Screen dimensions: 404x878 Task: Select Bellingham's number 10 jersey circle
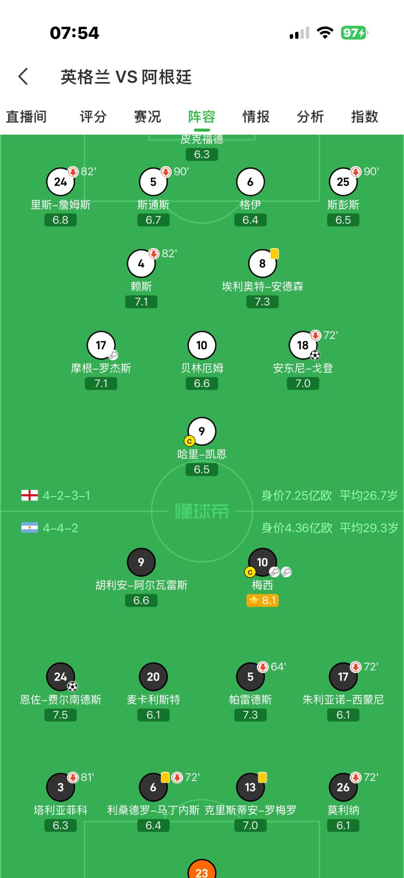pos(202,345)
